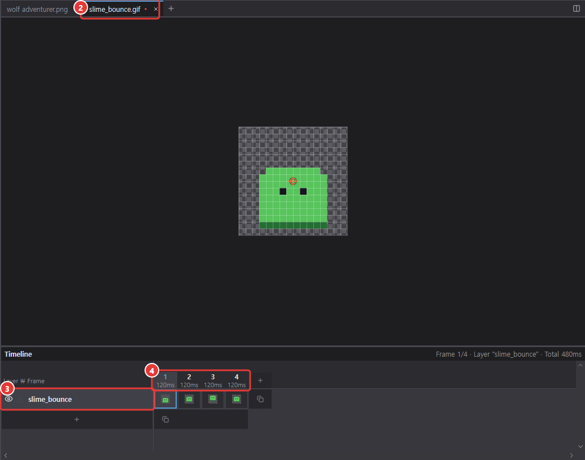This screenshot has width=585, height=460.
Task: Click the frame 1 slime thumbnail cell
Action: [165, 400]
